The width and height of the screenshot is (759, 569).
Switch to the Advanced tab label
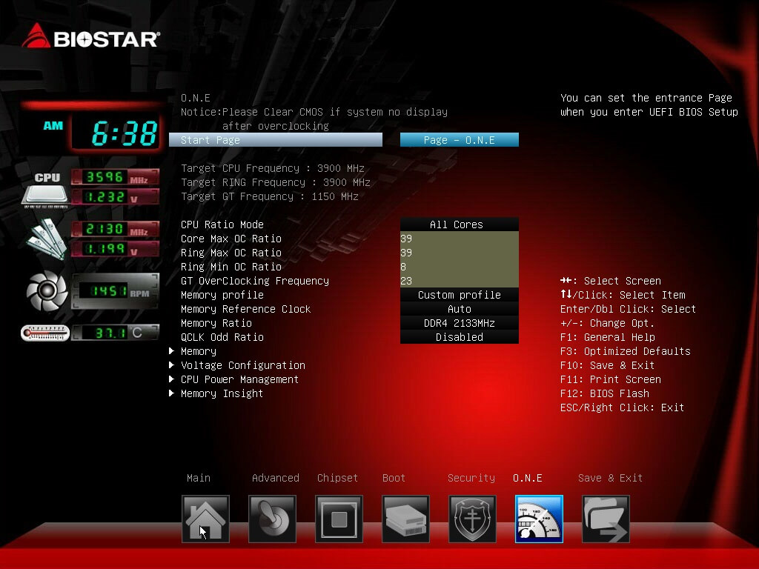(x=275, y=478)
